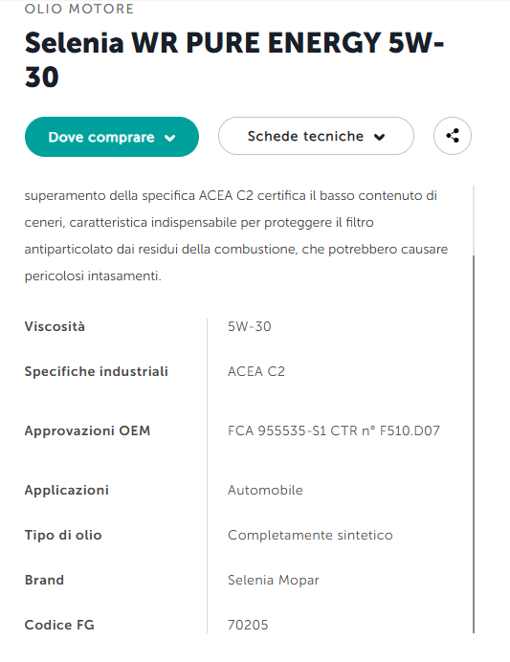Open the Dove comprare dropdown
Screen dimensions: 510x662
click(x=112, y=137)
